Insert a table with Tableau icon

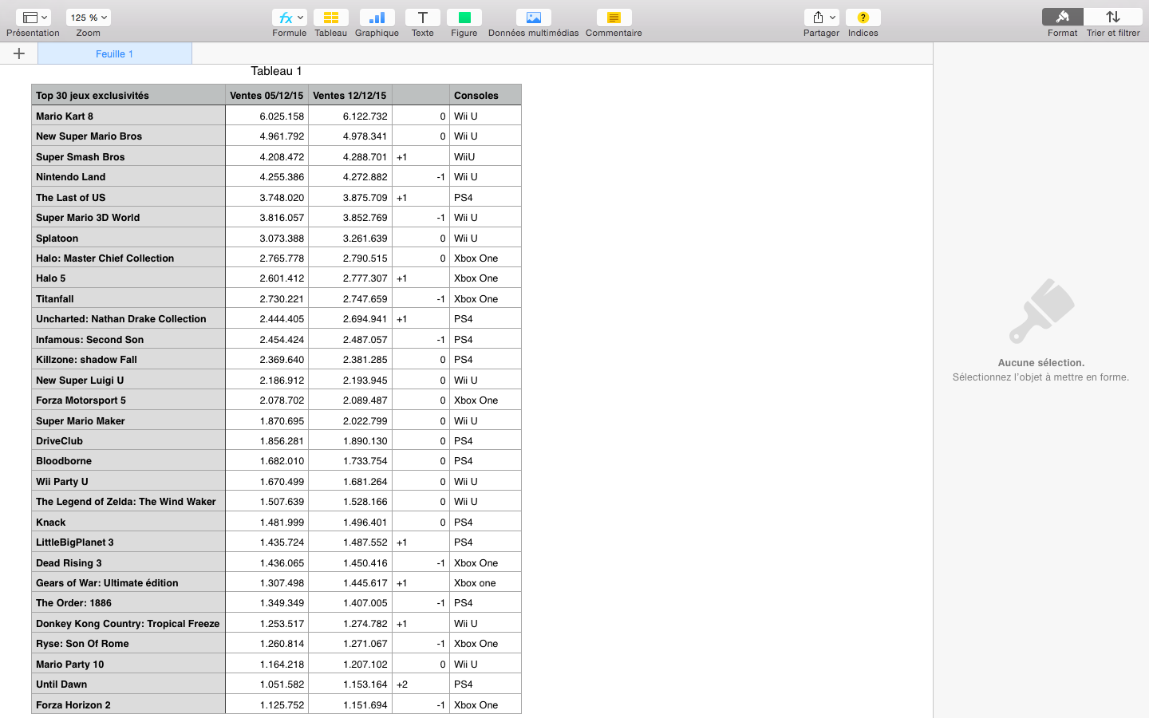(330, 18)
